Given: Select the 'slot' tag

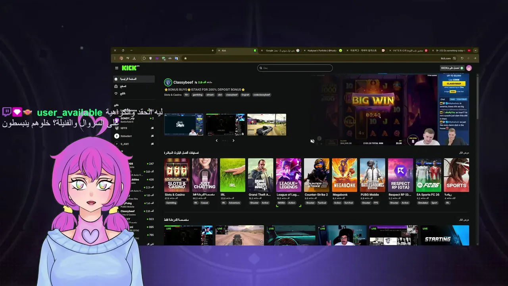Looking at the screenshot, I should (x=220, y=95).
